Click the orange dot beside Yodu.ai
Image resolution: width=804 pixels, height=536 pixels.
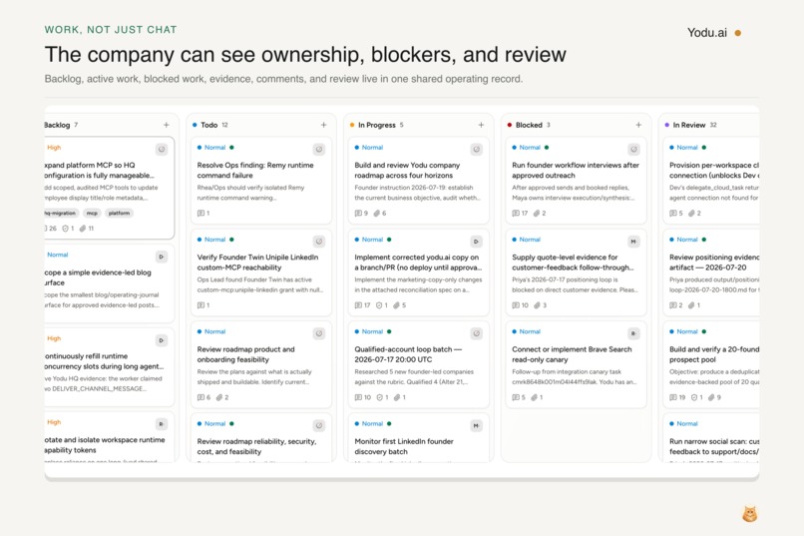coord(738,33)
